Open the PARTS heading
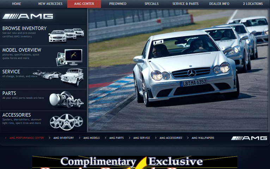This screenshot has height=169, width=270. 9,93
